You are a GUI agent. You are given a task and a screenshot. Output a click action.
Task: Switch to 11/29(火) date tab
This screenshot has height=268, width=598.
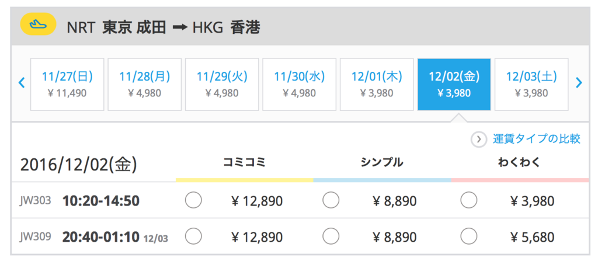(x=222, y=84)
